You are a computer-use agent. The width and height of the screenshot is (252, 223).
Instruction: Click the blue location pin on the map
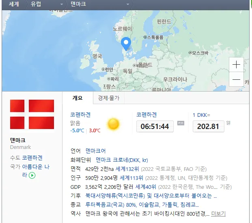126,43
